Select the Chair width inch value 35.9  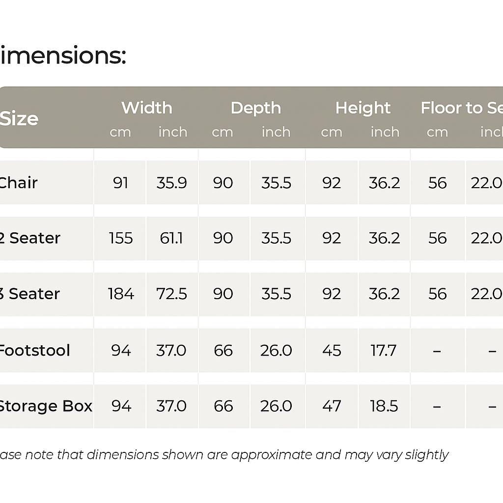[171, 183]
